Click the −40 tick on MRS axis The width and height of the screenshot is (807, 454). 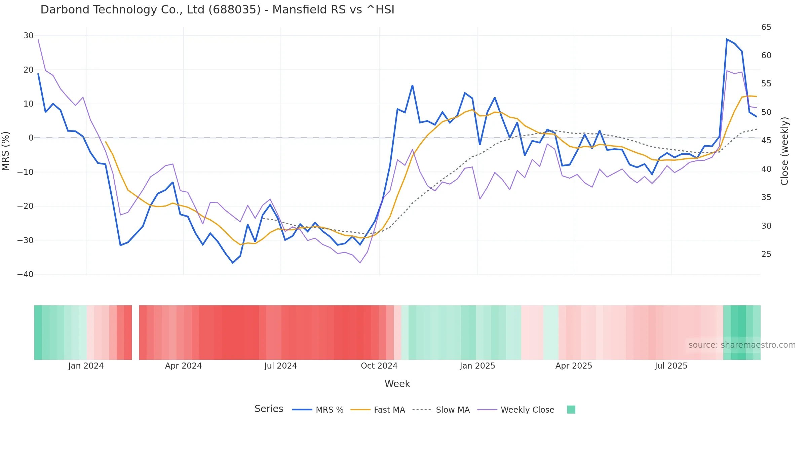pyautogui.click(x=26, y=274)
